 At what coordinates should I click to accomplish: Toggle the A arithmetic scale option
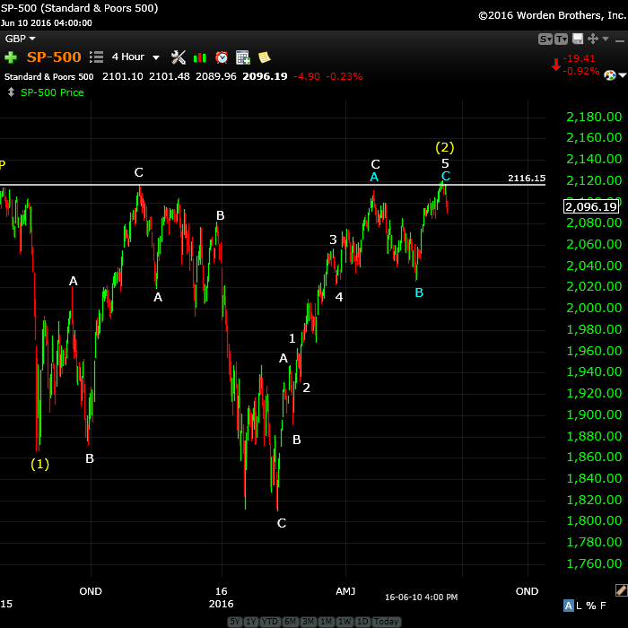click(x=568, y=606)
